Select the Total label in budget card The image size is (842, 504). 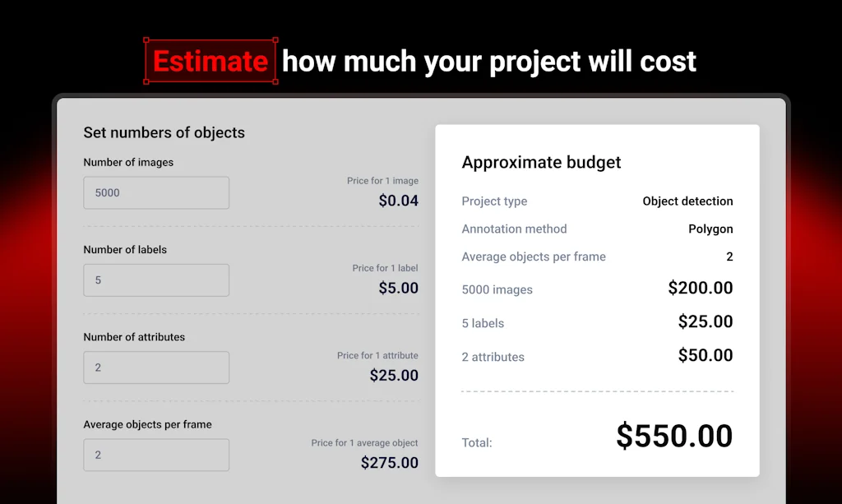tap(477, 442)
